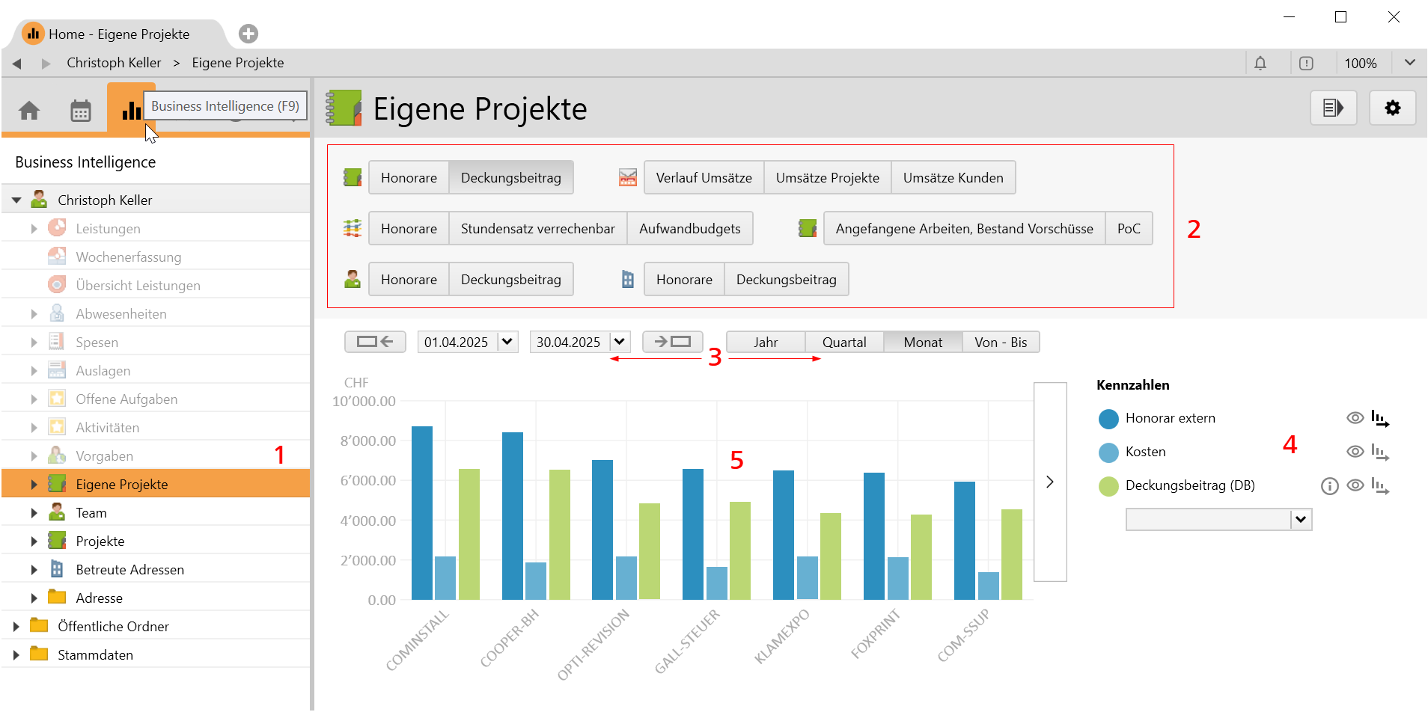Show info for Deckungsbeitrag (DB)
The image size is (1428, 712).
[x=1329, y=486]
